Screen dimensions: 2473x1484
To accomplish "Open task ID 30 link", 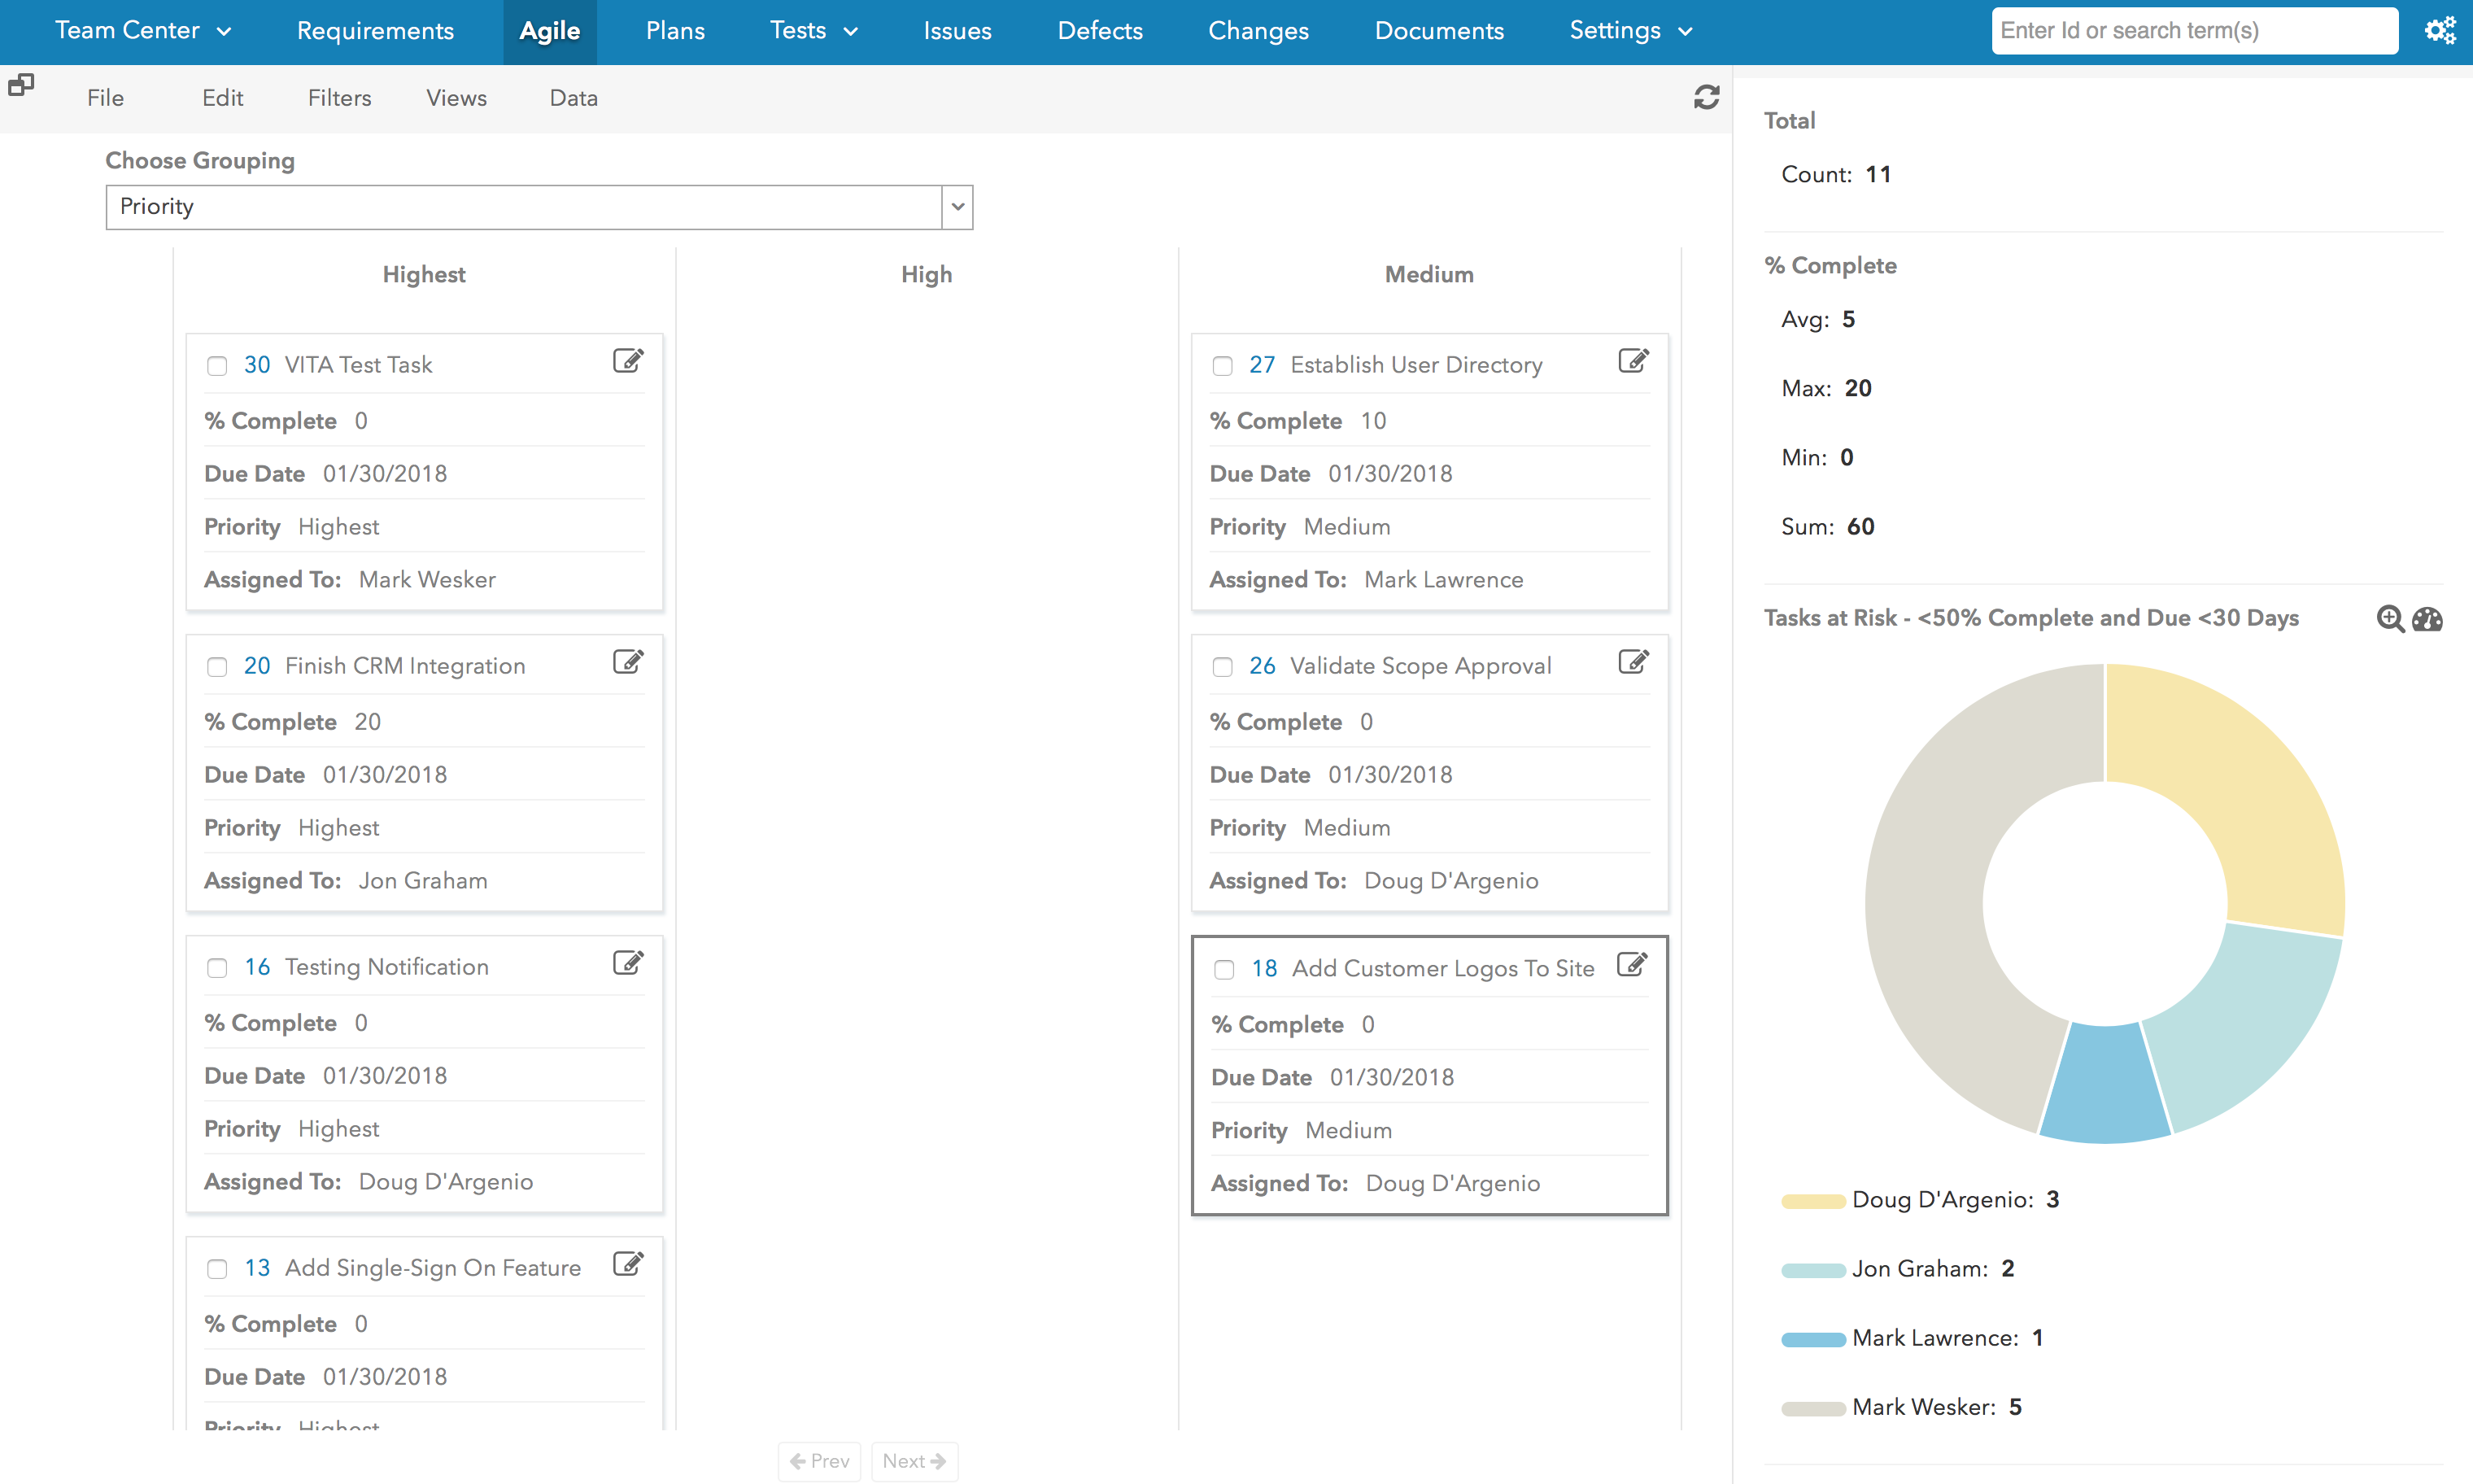I will [257, 365].
